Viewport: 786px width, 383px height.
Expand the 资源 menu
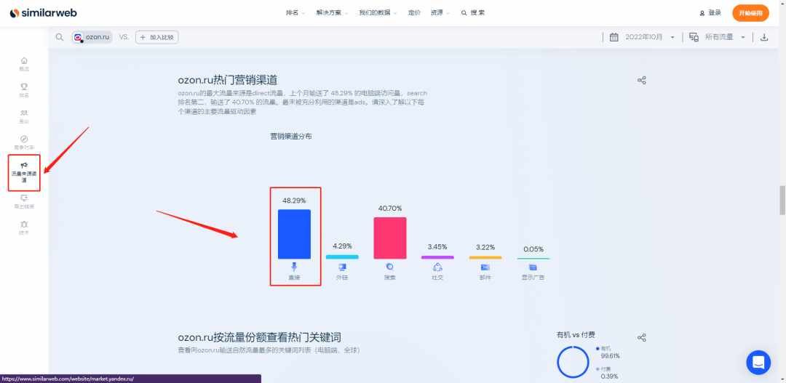(x=440, y=13)
